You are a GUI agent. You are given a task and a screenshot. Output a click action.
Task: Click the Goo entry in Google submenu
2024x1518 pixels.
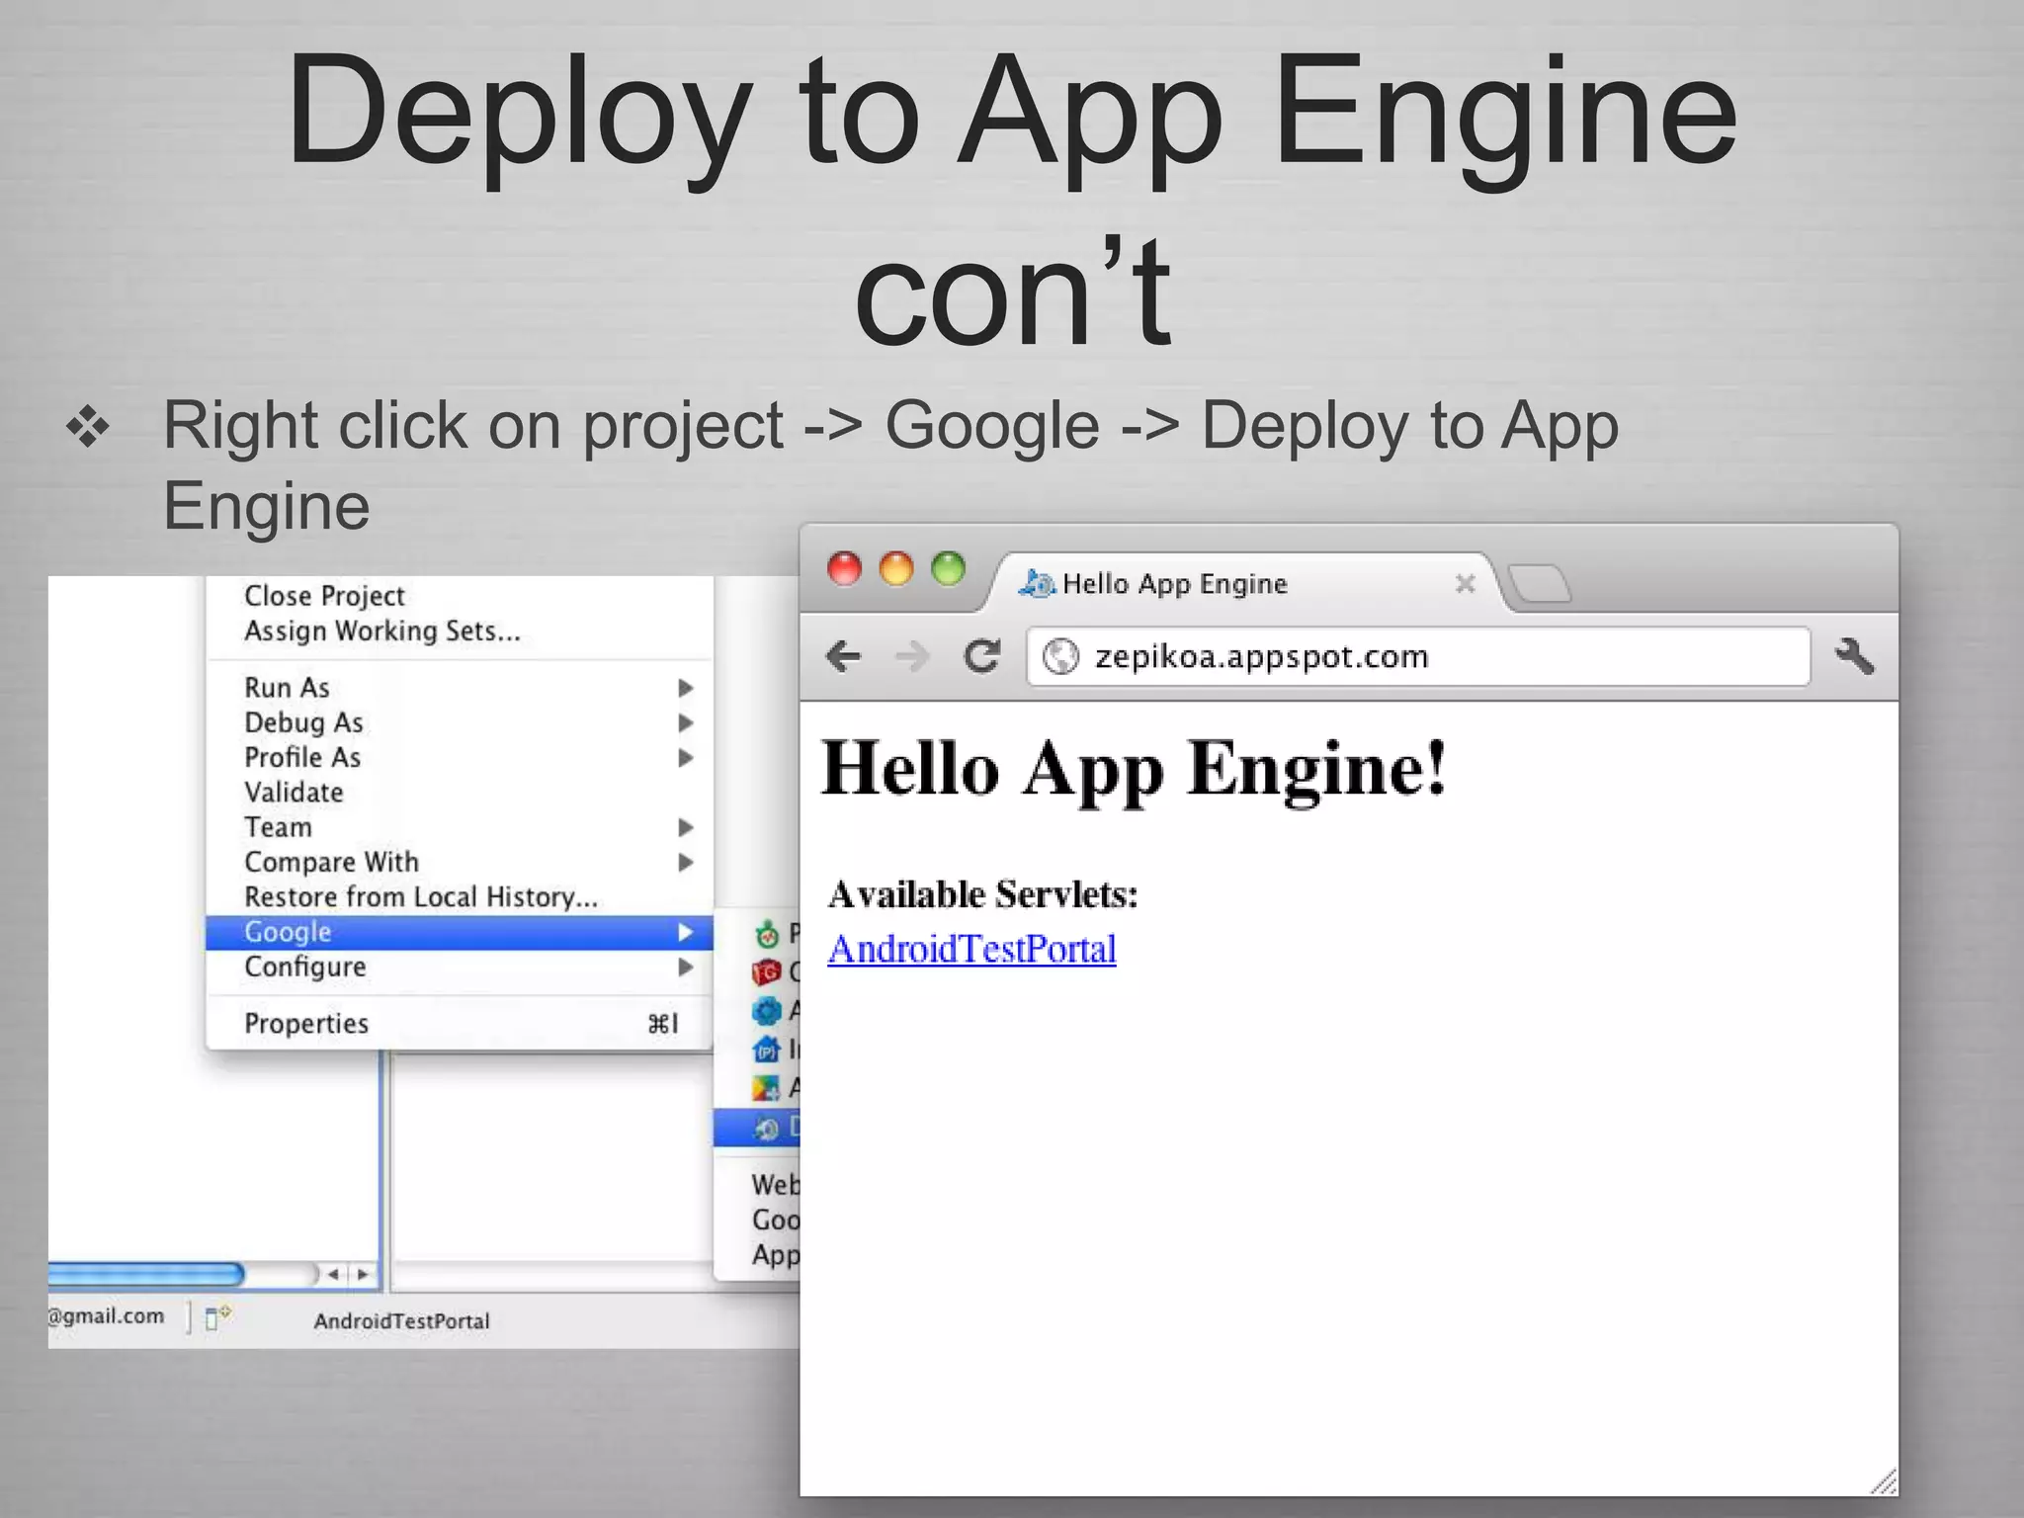click(776, 1220)
